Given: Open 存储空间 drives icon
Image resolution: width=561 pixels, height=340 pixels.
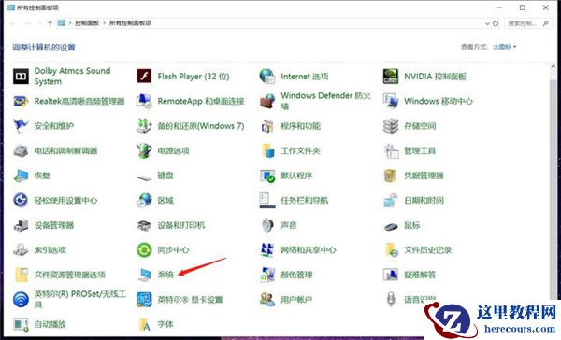Looking at the screenshot, I should [x=391, y=126].
